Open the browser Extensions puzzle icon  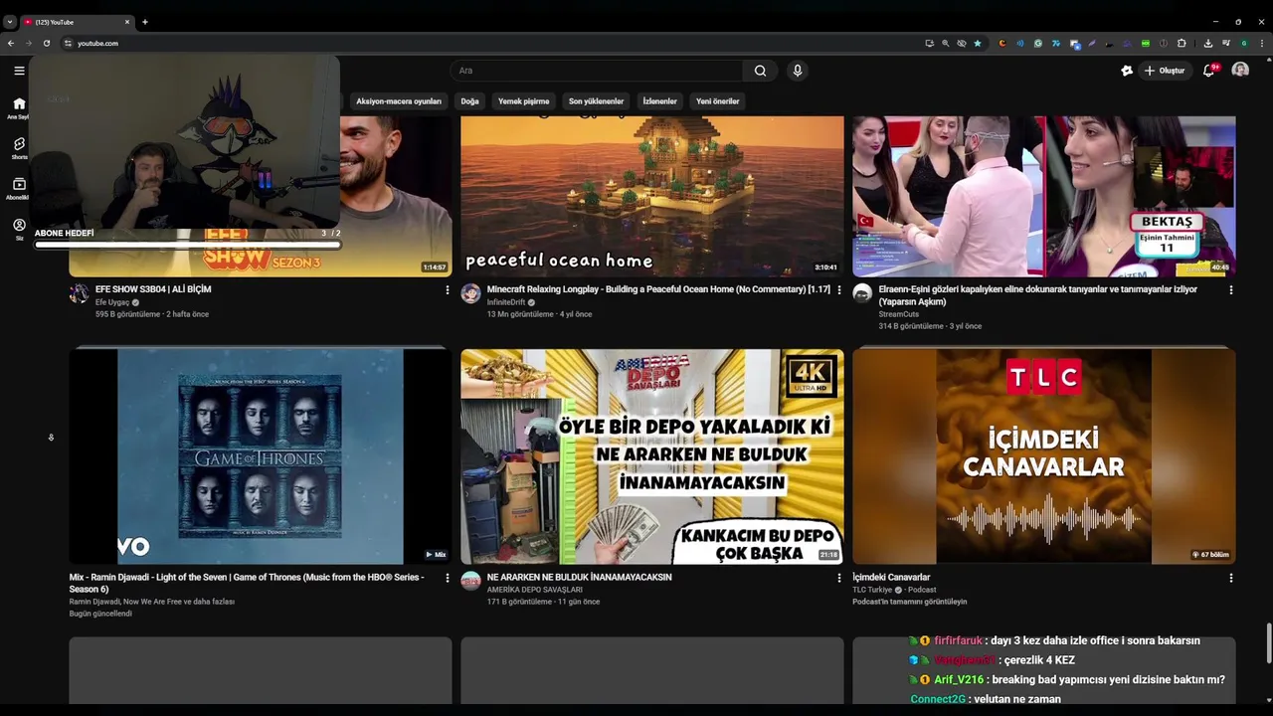[x=1182, y=43]
